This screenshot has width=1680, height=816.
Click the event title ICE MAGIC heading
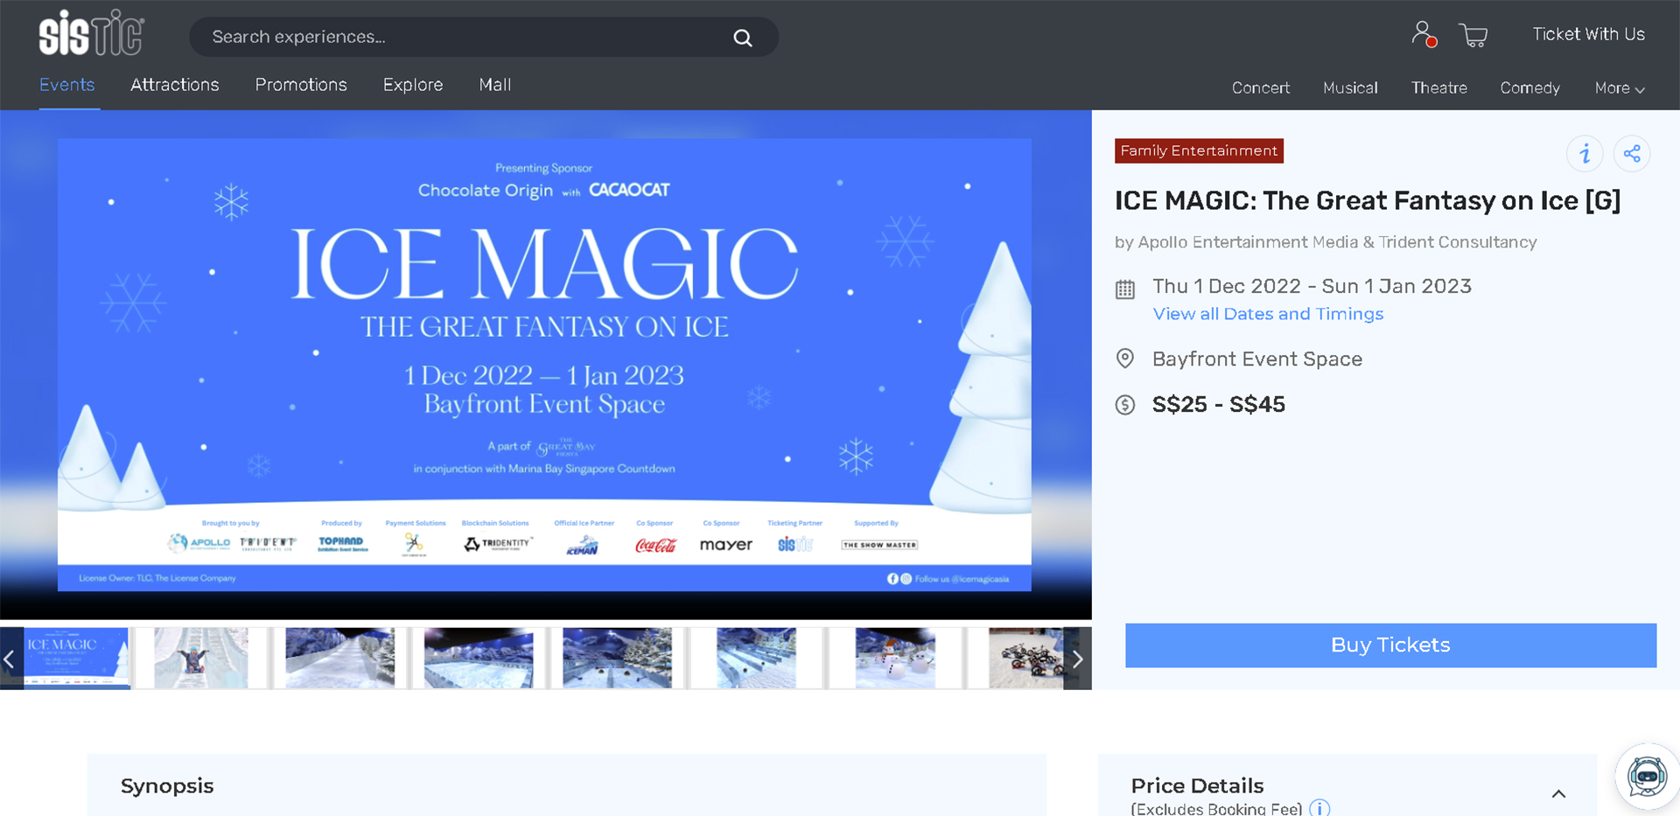(x=1367, y=201)
